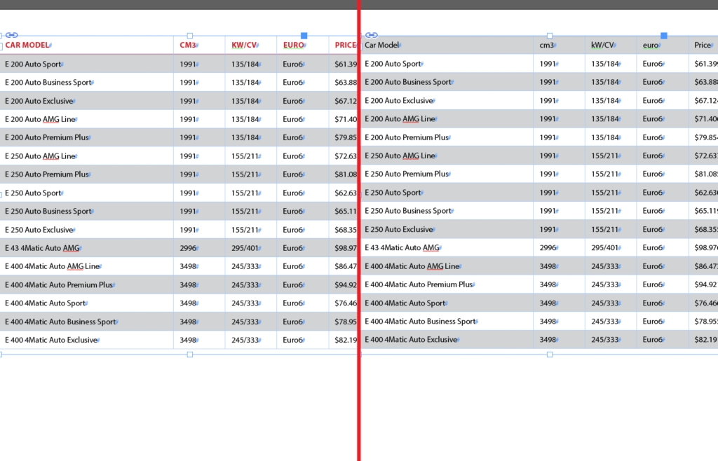Select E 200 Auto AMG Line in left table
This screenshot has height=461, width=718.
coord(40,119)
